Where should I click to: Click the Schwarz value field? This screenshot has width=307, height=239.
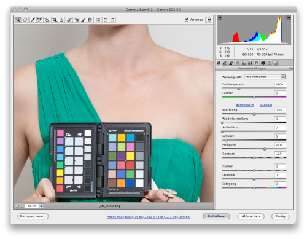(280, 136)
